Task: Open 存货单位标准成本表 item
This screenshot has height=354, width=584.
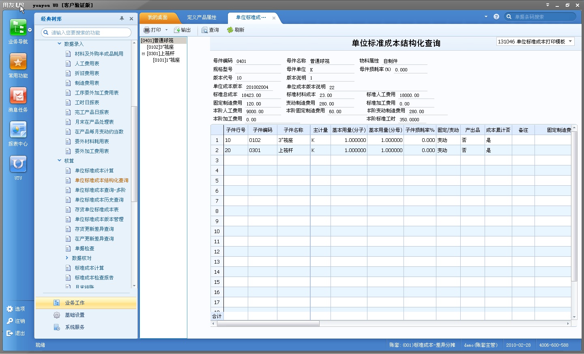Action: [x=97, y=209]
